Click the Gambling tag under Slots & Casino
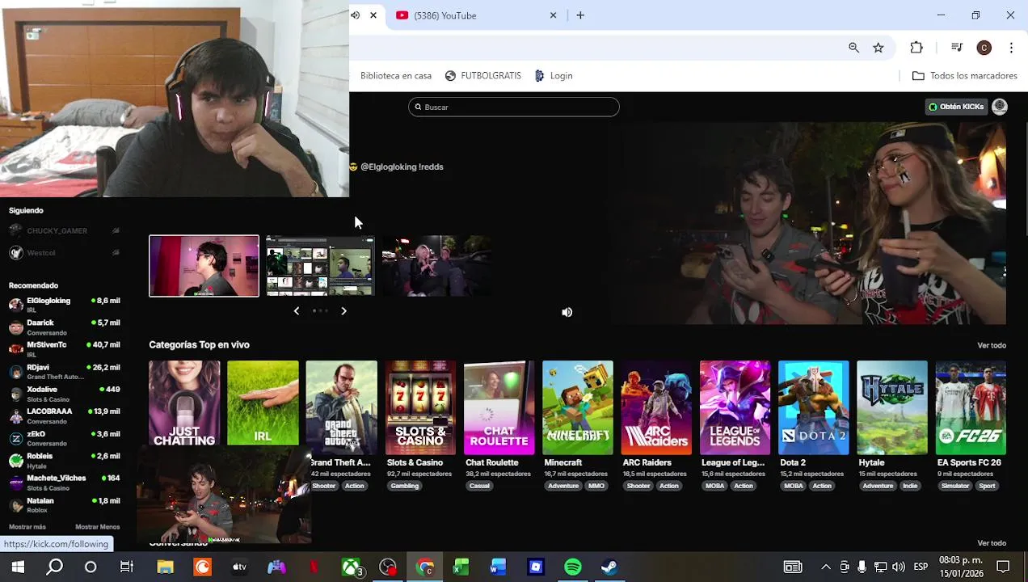Image resolution: width=1028 pixels, height=582 pixels. point(404,486)
